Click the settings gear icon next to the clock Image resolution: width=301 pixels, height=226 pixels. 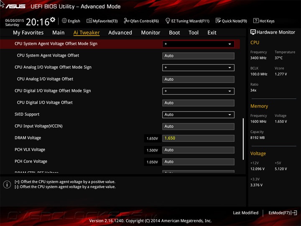53,19
